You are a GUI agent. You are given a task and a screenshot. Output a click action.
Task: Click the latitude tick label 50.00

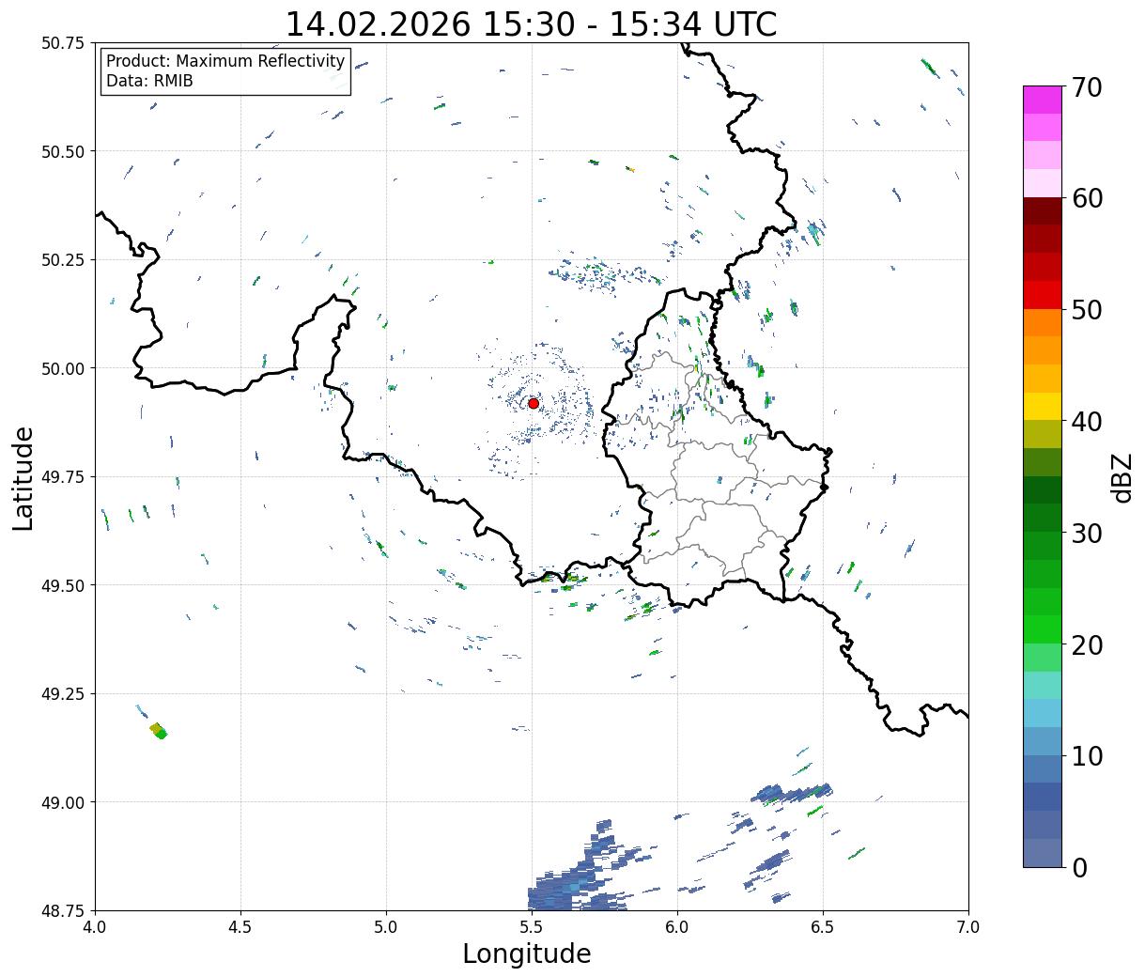[x=63, y=368]
